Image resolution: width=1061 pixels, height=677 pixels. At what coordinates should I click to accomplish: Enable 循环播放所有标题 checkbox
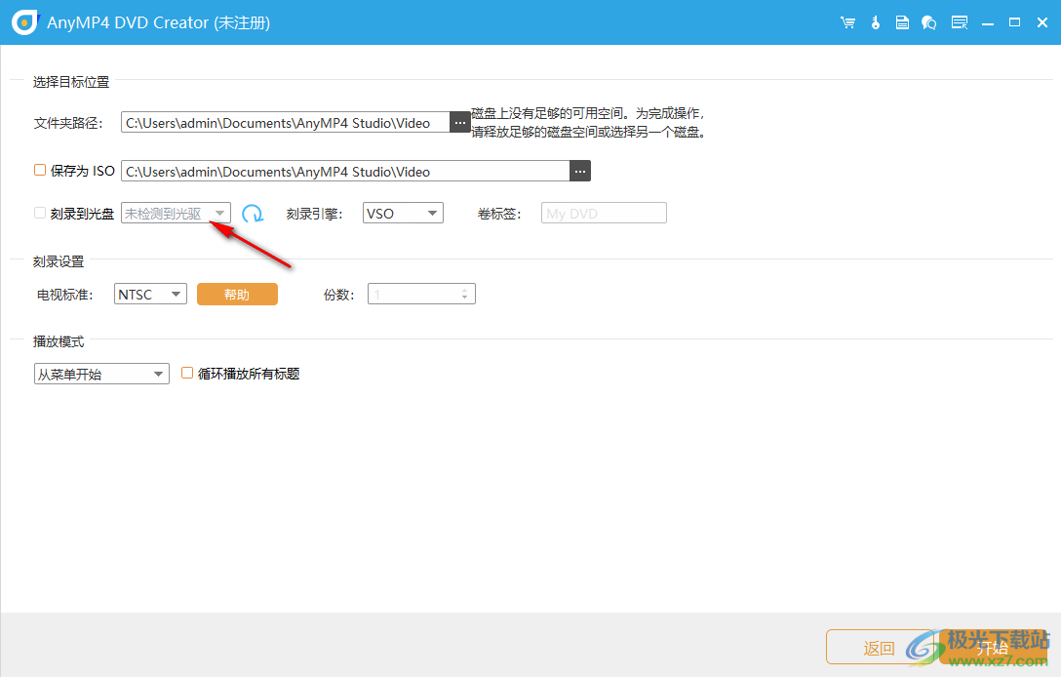pyautogui.click(x=187, y=373)
